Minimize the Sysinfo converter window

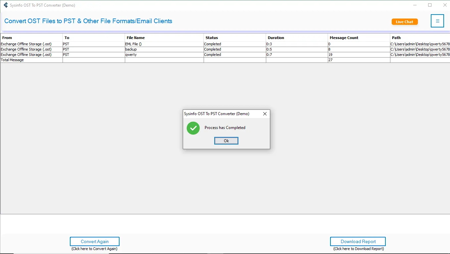click(415, 5)
